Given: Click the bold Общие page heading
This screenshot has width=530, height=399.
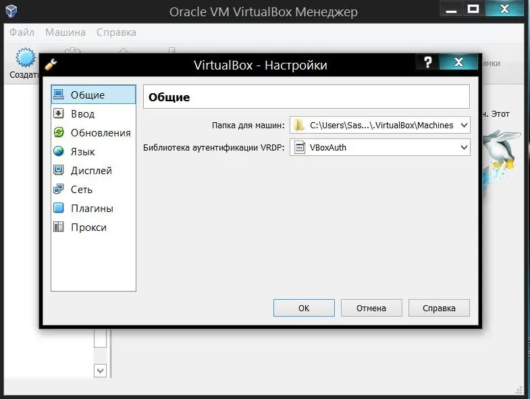Looking at the screenshot, I should pos(169,97).
